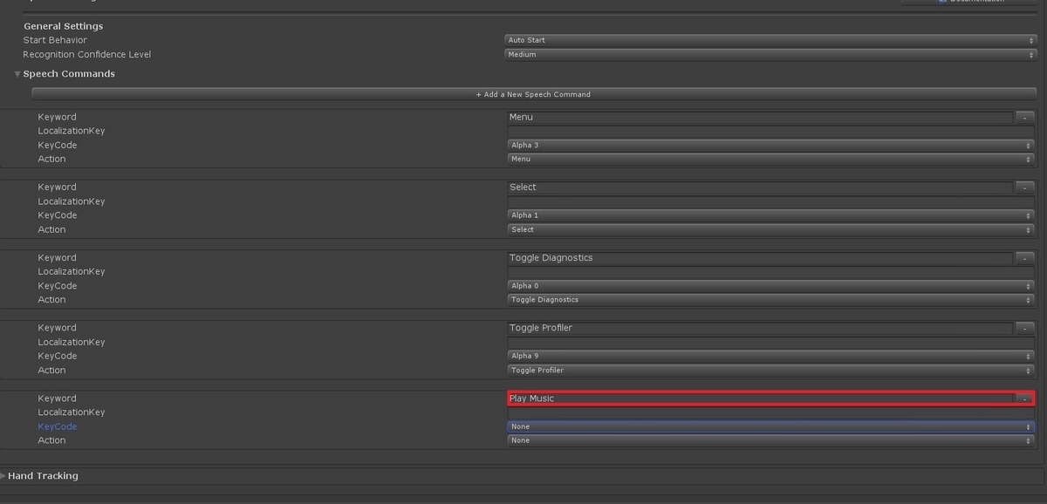Open the Recognition Confidence Level dropdown
The image size is (1047, 504).
770,54
